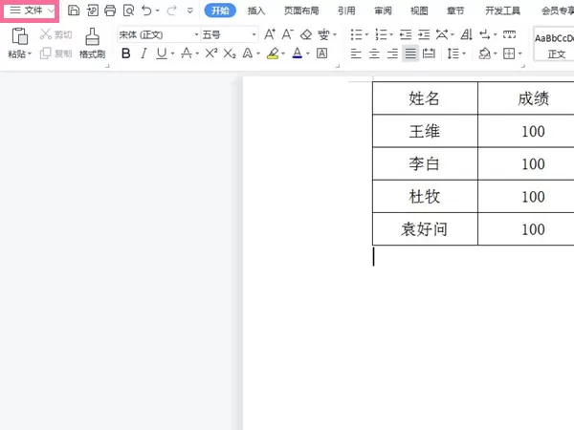Viewport: 574px width, 430px height.
Task: Click the table cell 杜牧
Action: pos(425,197)
